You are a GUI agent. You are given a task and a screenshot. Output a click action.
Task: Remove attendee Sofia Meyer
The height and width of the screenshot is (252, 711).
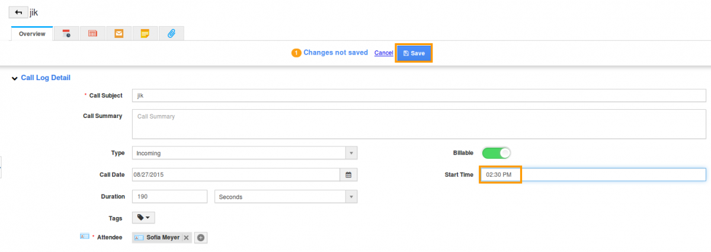[186, 237]
